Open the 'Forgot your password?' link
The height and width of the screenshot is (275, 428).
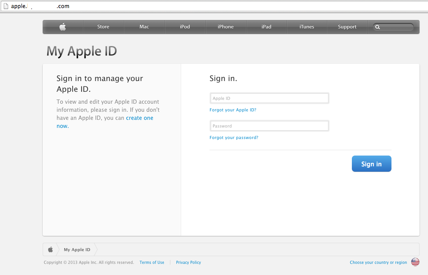pos(234,137)
